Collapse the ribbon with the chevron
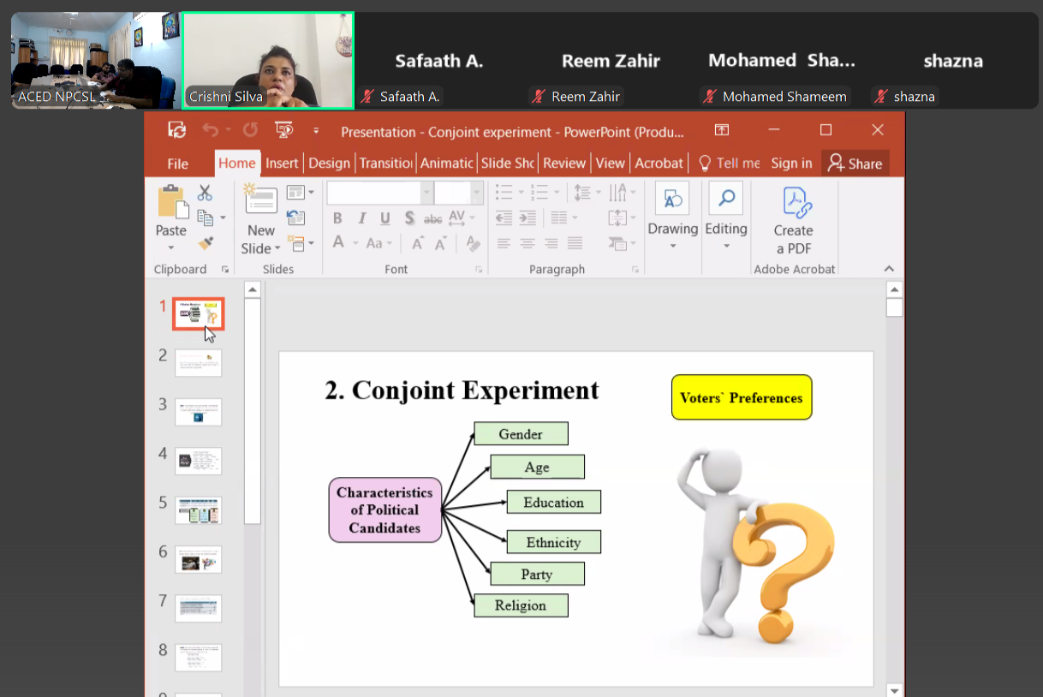Viewport: 1043px width, 697px height. 889,269
